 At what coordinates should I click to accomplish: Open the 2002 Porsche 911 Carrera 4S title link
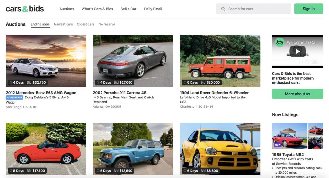click(x=120, y=93)
